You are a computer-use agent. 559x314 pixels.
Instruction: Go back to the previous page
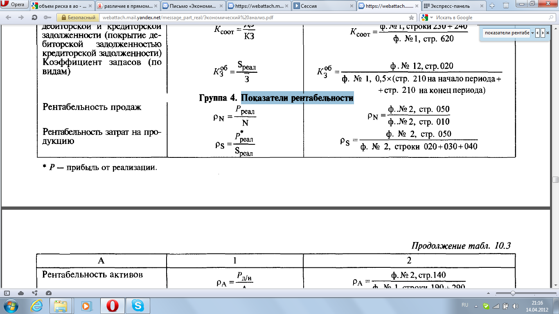[9, 18]
